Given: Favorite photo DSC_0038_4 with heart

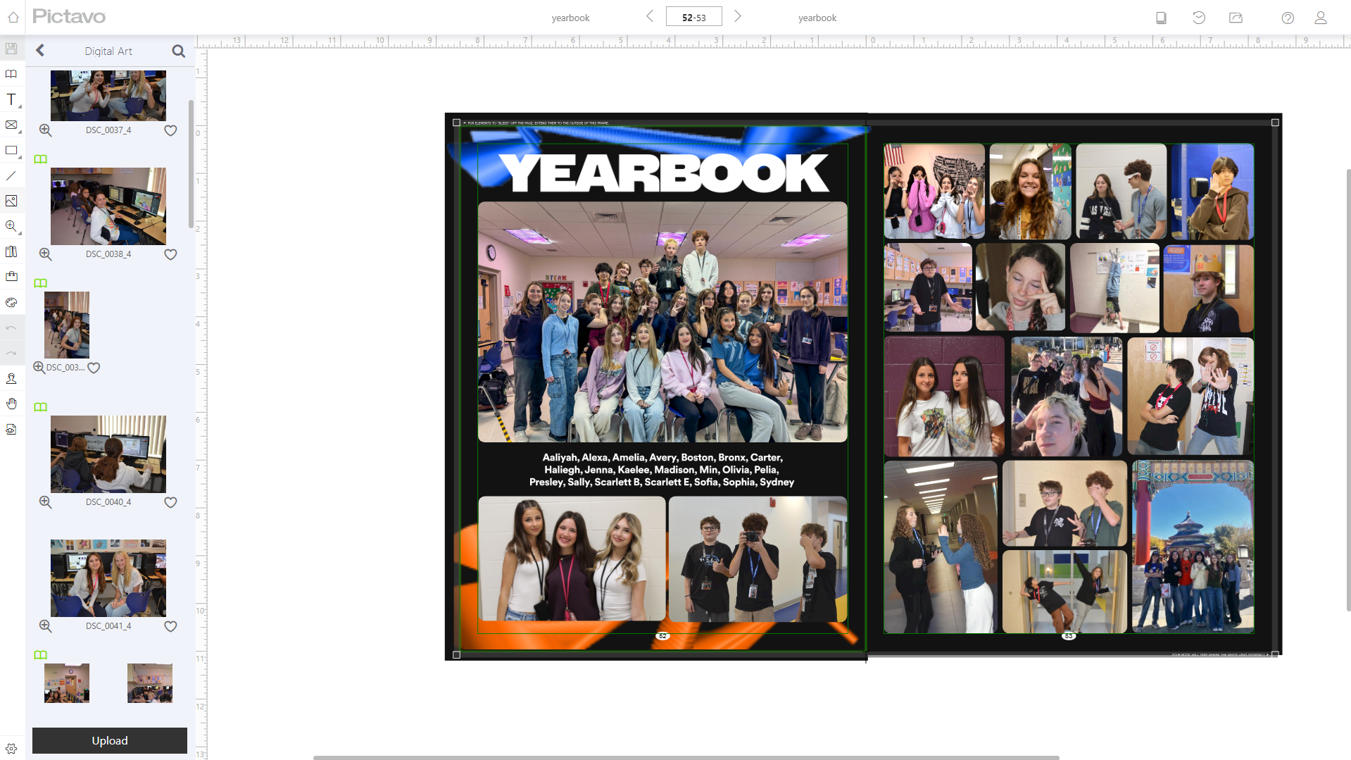Looking at the screenshot, I should 170,254.
